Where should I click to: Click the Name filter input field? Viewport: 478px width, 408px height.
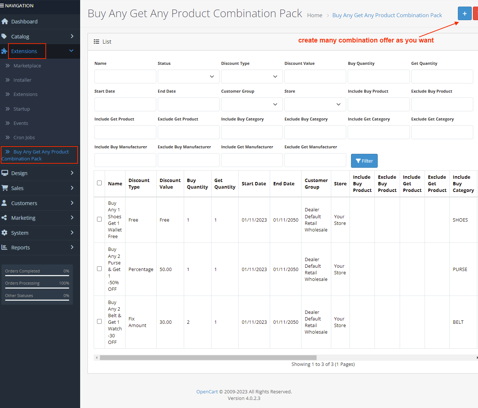[x=125, y=77]
